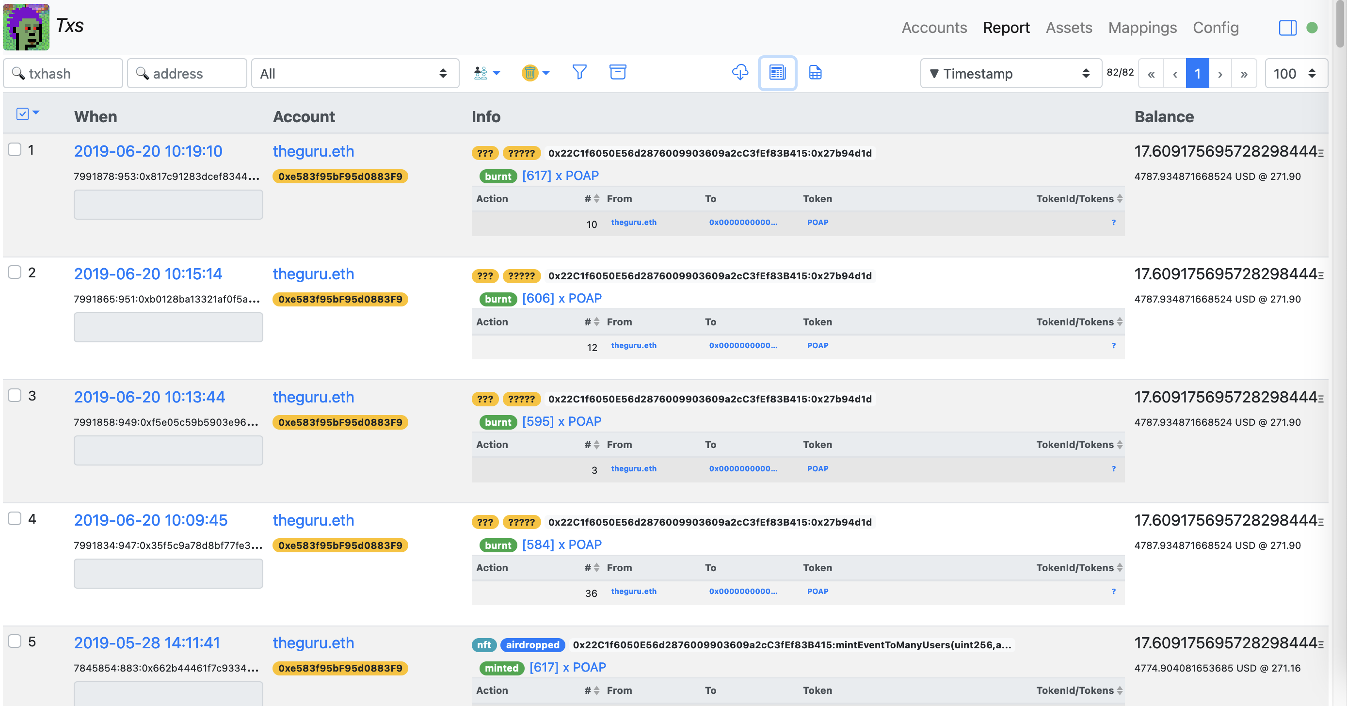This screenshot has height=706, width=1347.
Task: Go to previous page arrow
Action: [x=1175, y=73]
